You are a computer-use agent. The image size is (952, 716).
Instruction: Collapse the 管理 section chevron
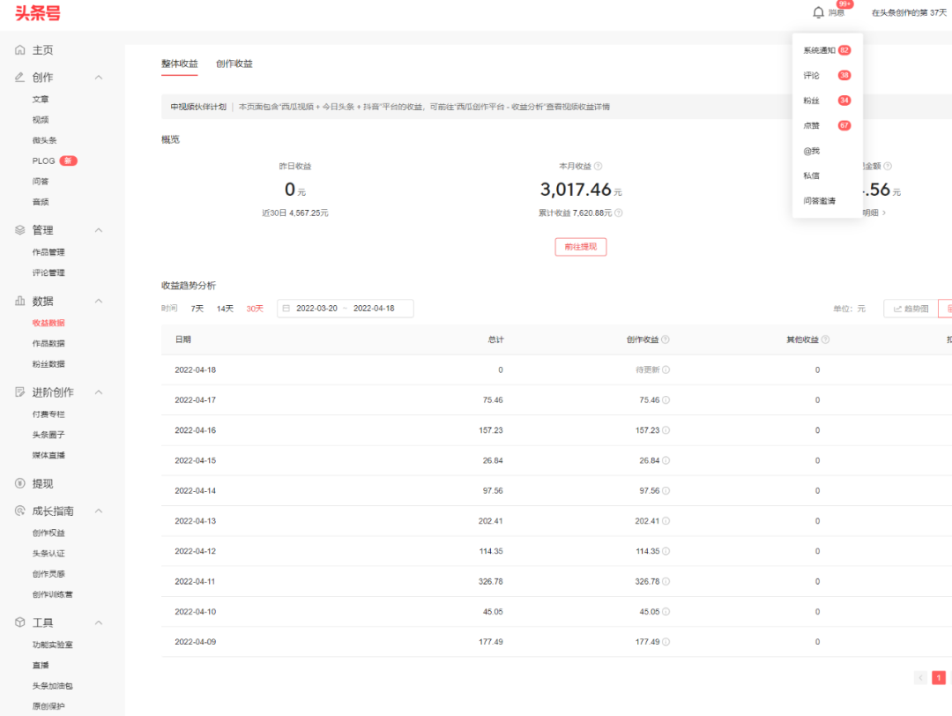(x=99, y=230)
